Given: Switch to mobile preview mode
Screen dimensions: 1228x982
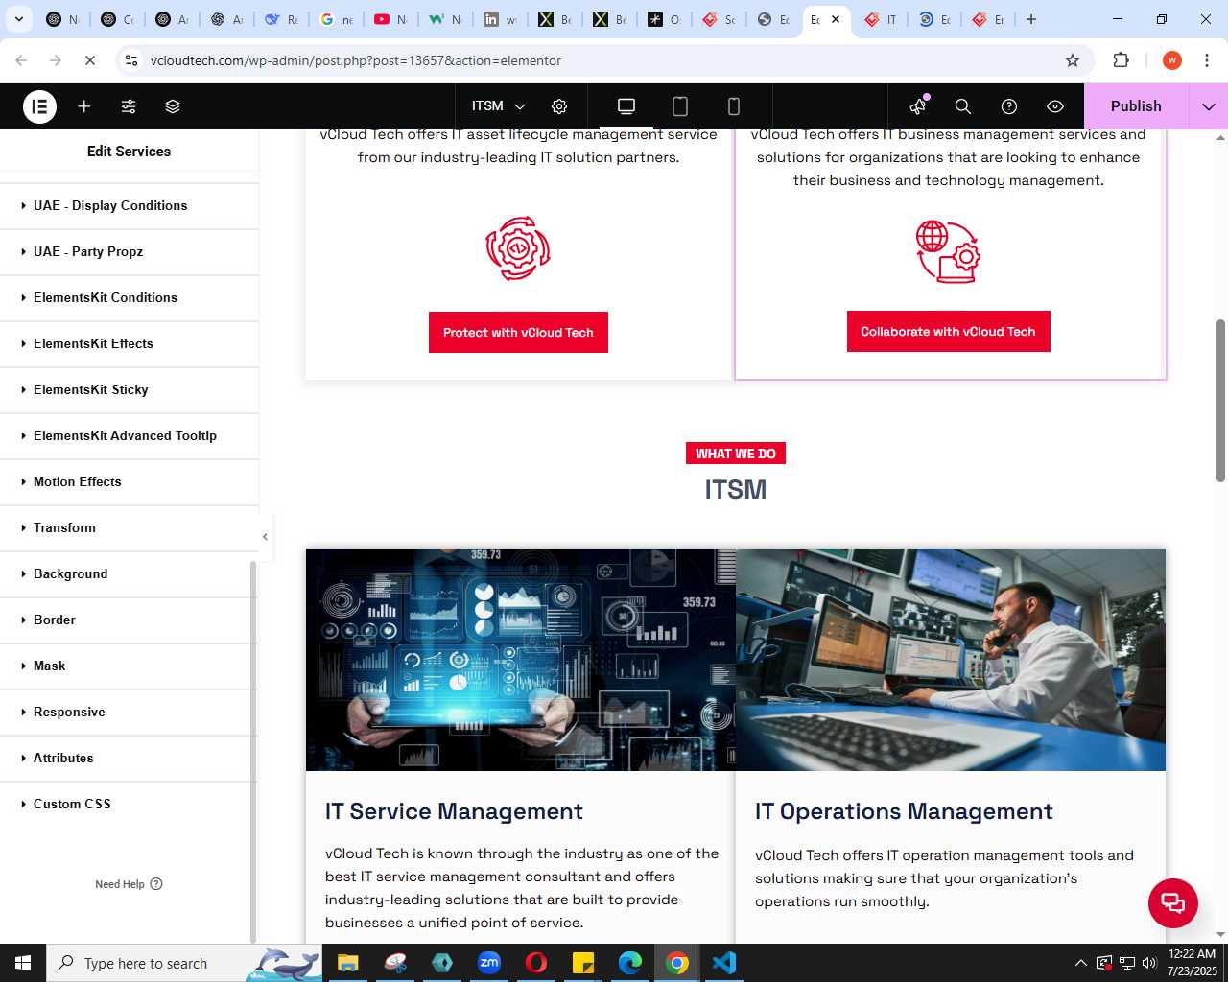Looking at the screenshot, I should tap(734, 106).
